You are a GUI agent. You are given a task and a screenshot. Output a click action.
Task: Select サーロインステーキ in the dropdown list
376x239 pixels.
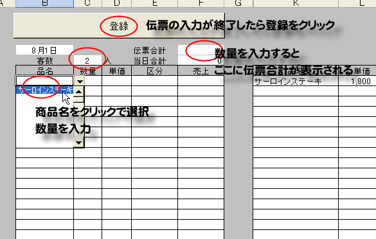point(45,90)
